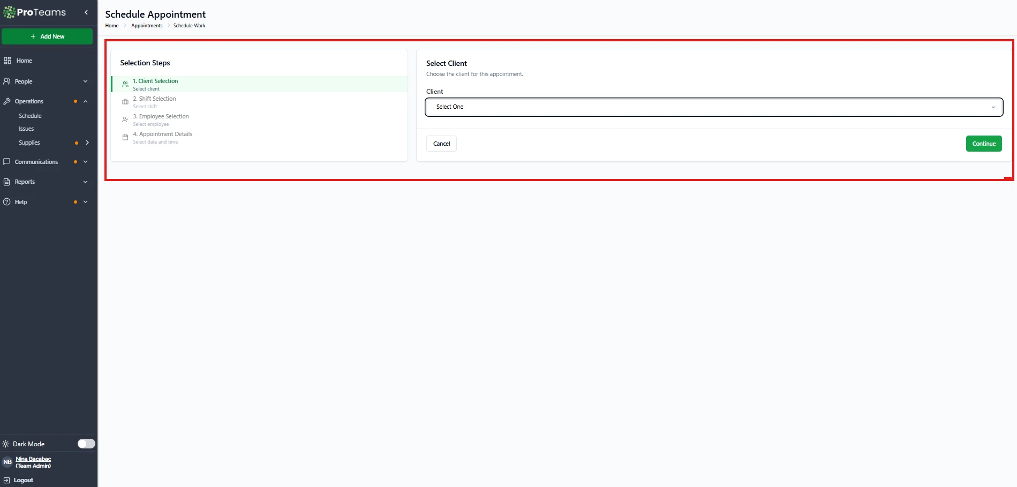Expand the People menu chevron
The width and height of the screenshot is (1017, 487).
pyautogui.click(x=85, y=81)
